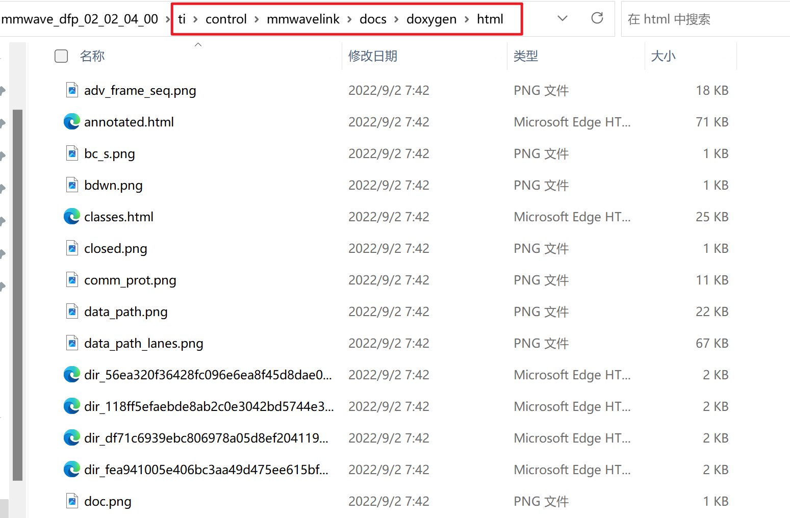Select the bdwn.png file name
Viewport: 790px width, 518px height.
coord(113,185)
